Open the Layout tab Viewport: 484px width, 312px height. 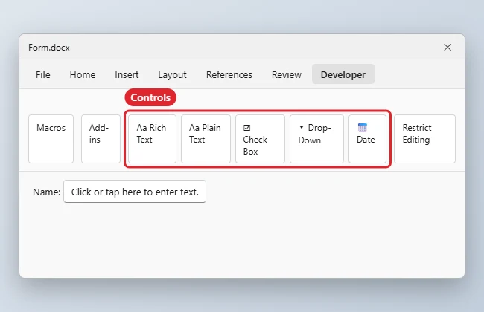pyautogui.click(x=172, y=74)
